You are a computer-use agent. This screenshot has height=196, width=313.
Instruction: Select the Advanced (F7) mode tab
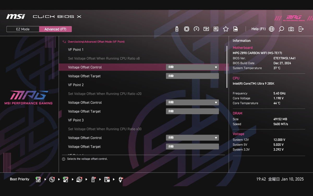[x=55, y=29]
